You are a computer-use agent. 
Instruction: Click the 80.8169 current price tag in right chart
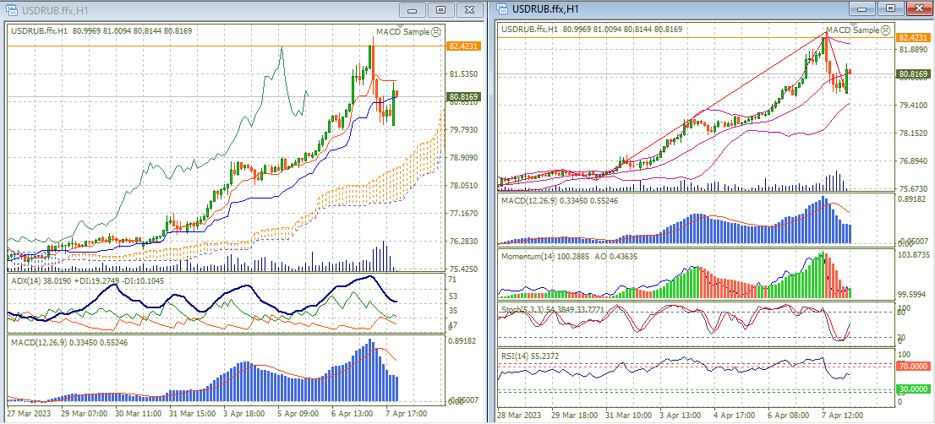(x=913, y=74)
